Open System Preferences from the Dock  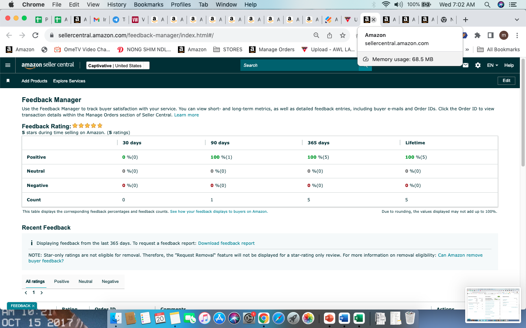[x=249, y=318]
